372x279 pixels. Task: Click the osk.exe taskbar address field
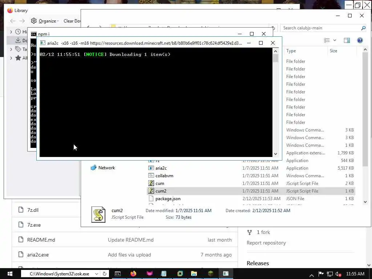click(x=59, y=274)
